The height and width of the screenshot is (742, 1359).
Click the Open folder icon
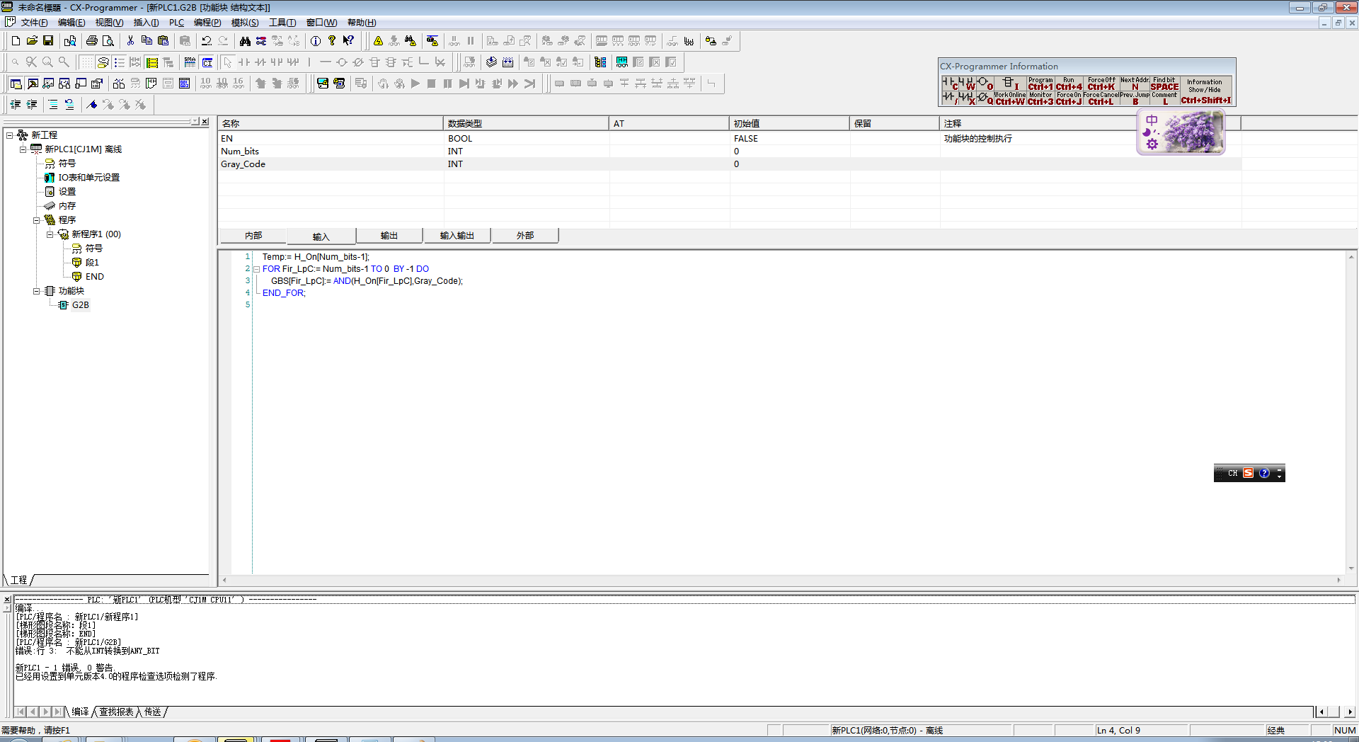tap(32, 41)
